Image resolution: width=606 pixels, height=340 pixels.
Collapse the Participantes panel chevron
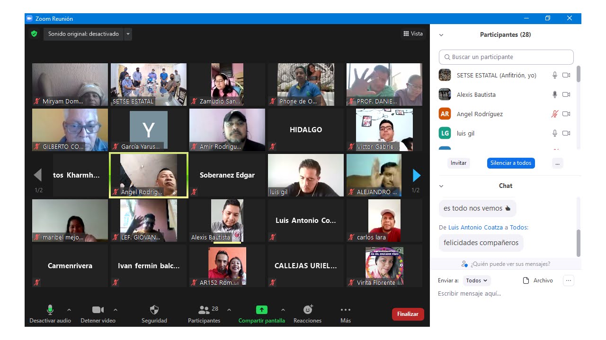click(x=441, y=35)
